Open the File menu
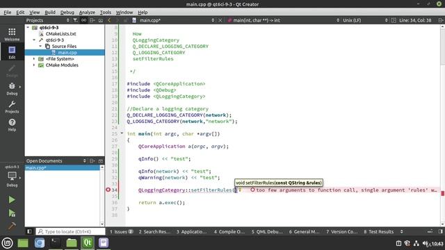This screenshot has height=250, width=445. point(8,12)
